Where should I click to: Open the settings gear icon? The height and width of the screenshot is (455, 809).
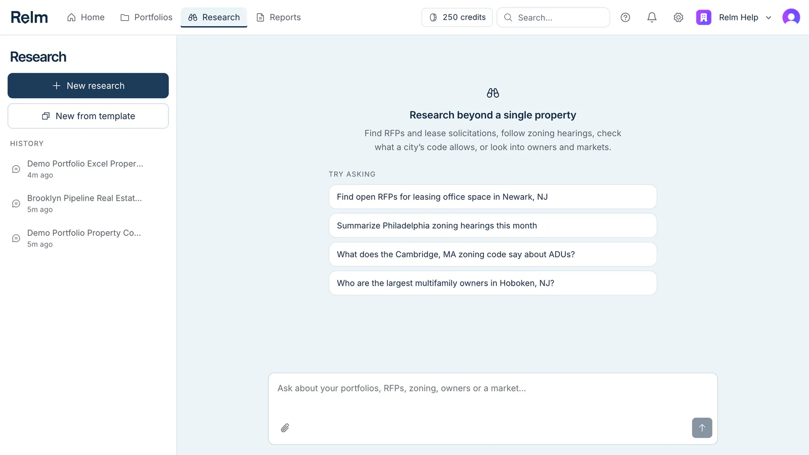point(679,18)
